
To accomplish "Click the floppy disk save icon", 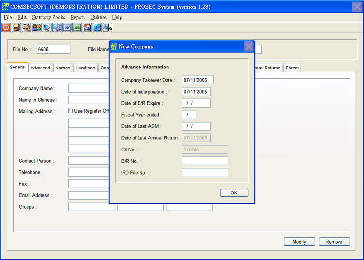I will click(16, 27).
